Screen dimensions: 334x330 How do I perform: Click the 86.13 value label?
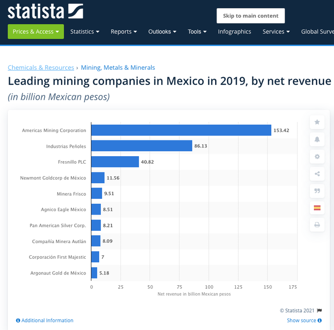tap(200, 146)
